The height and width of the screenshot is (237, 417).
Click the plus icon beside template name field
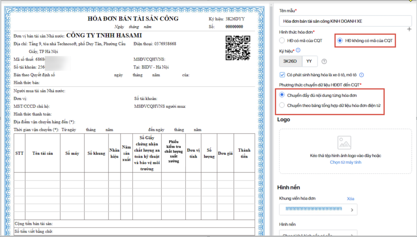pyautogui.click(x=409, y=29)
